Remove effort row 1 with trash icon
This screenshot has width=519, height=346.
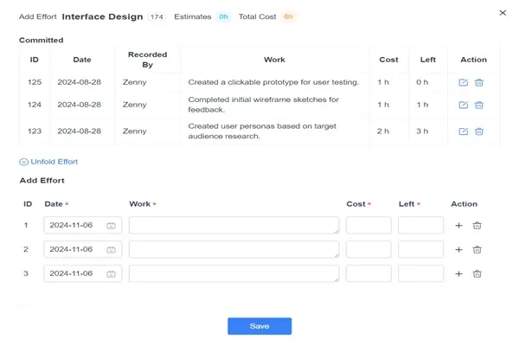point(477,226)
